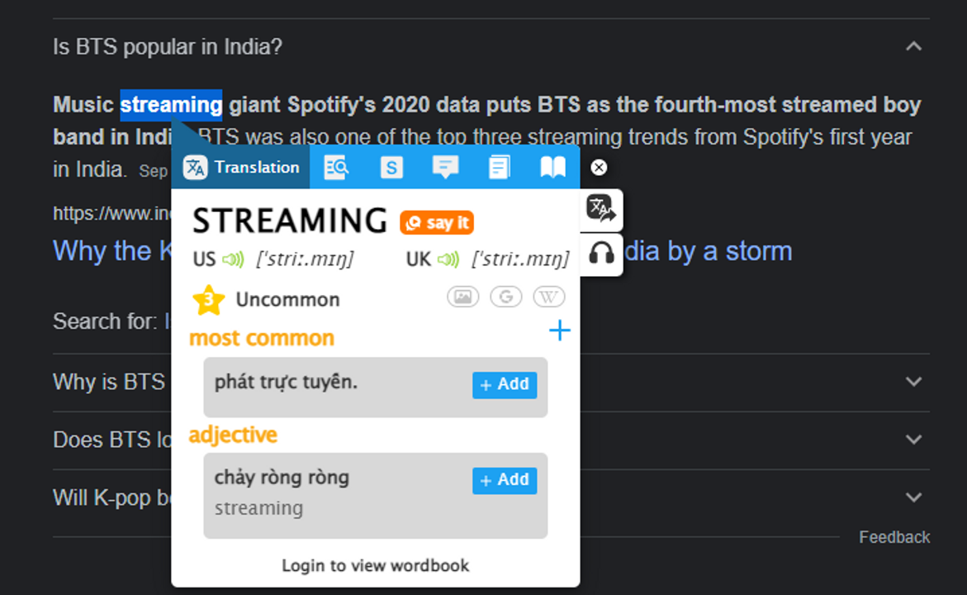Click translate-share icon on side panel
The image size is (967, 595).
pyautogui.click(x=601, y=210)
